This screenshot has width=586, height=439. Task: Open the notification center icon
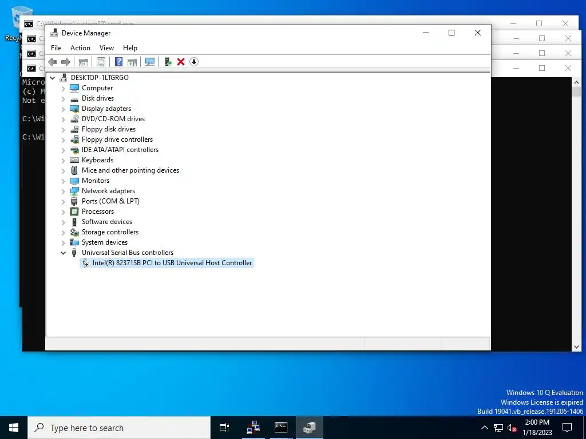[x=567, y=428]
